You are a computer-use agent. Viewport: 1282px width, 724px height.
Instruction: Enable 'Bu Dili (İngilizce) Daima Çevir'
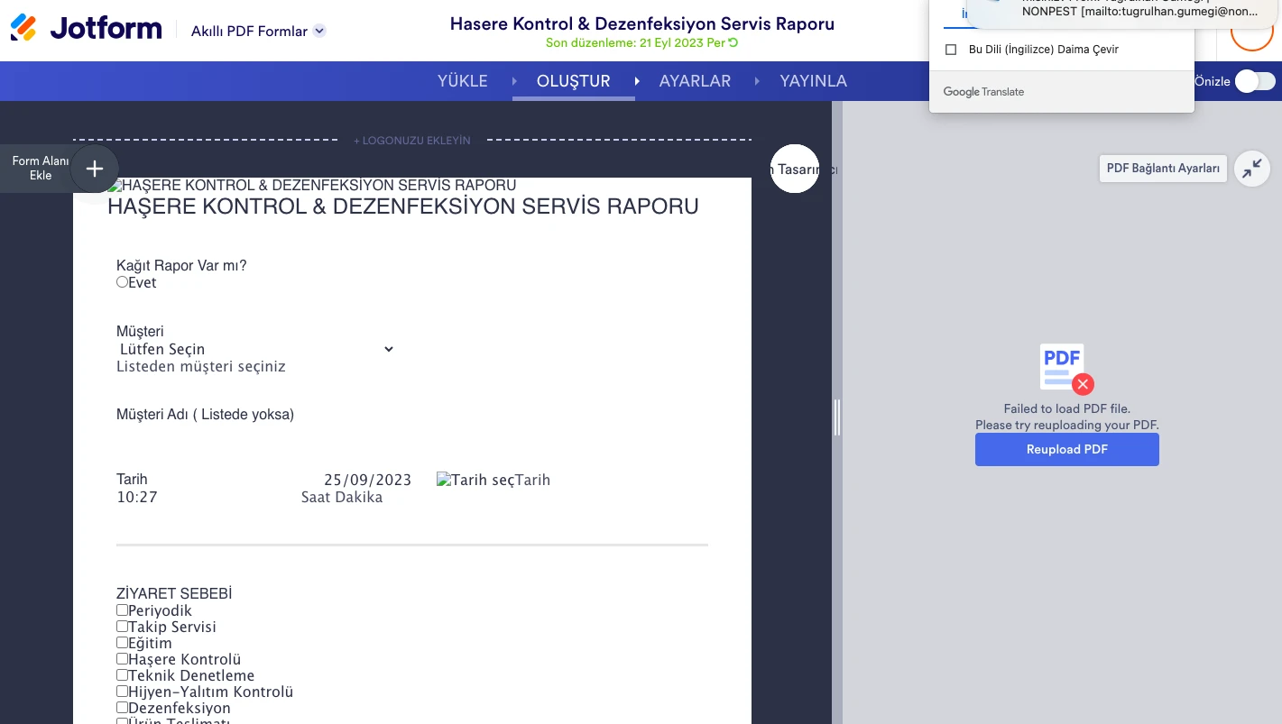[951, 50]
